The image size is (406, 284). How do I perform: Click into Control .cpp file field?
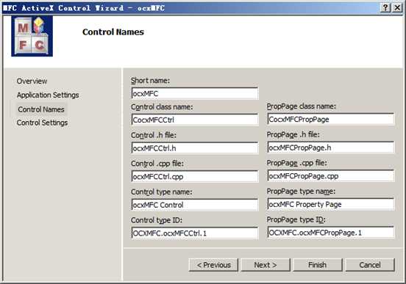(x=195, y=177)
